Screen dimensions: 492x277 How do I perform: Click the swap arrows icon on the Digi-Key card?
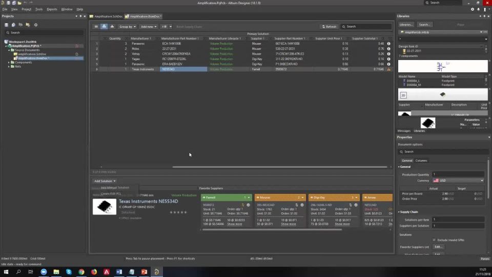(351, 205)
